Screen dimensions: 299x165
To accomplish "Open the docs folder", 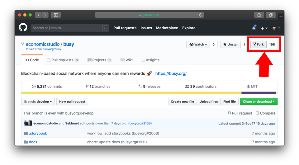I will (x=33, y=142).
